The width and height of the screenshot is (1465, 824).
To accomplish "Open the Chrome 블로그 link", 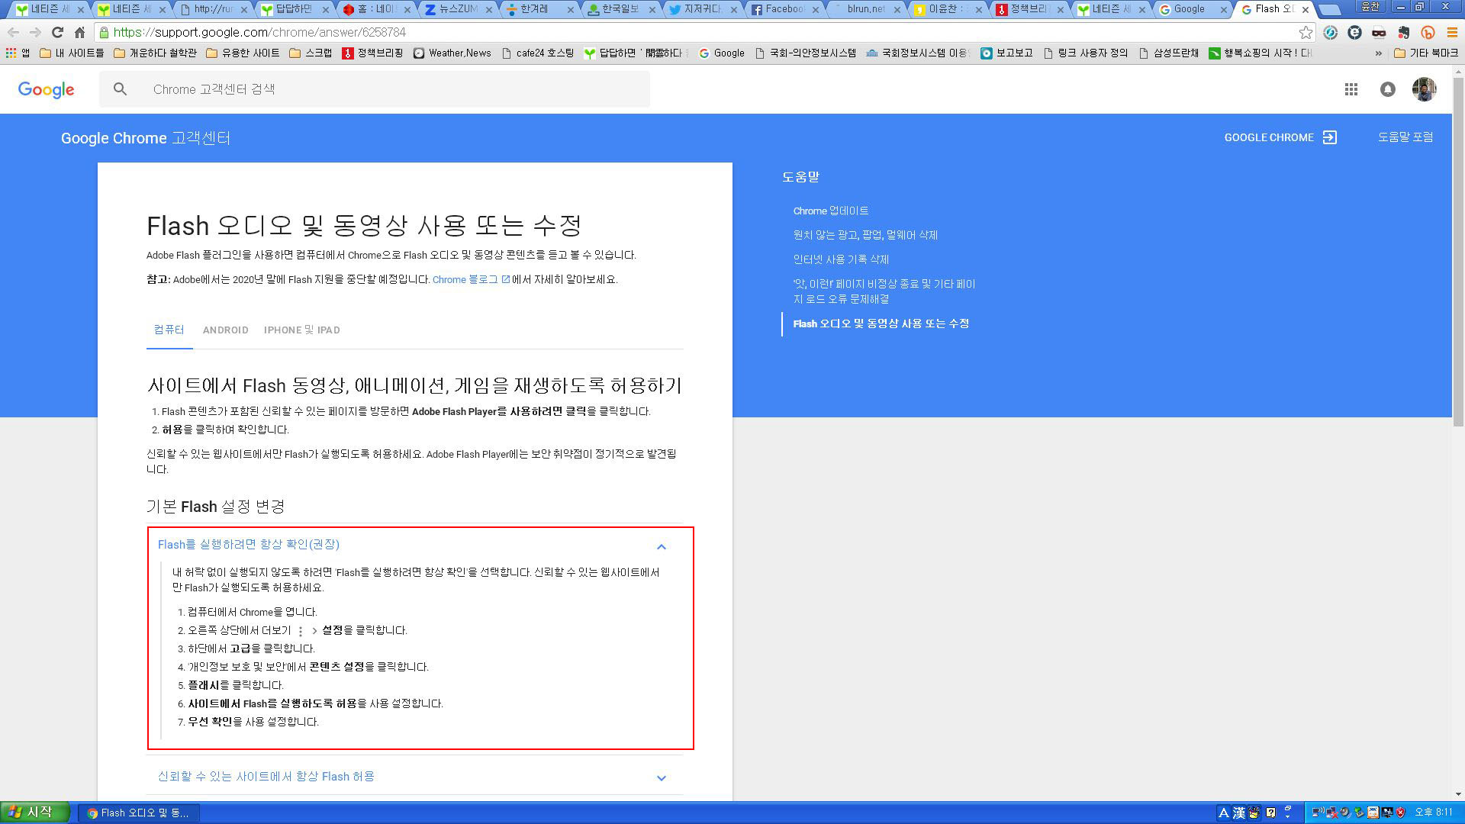I will click(471, 280).
